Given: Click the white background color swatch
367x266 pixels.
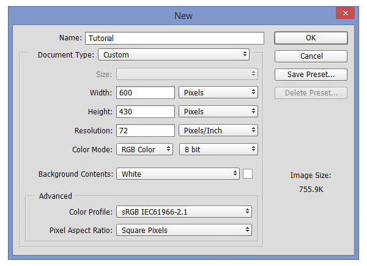Looking at the screenshot, I should (x=248, y=174).
